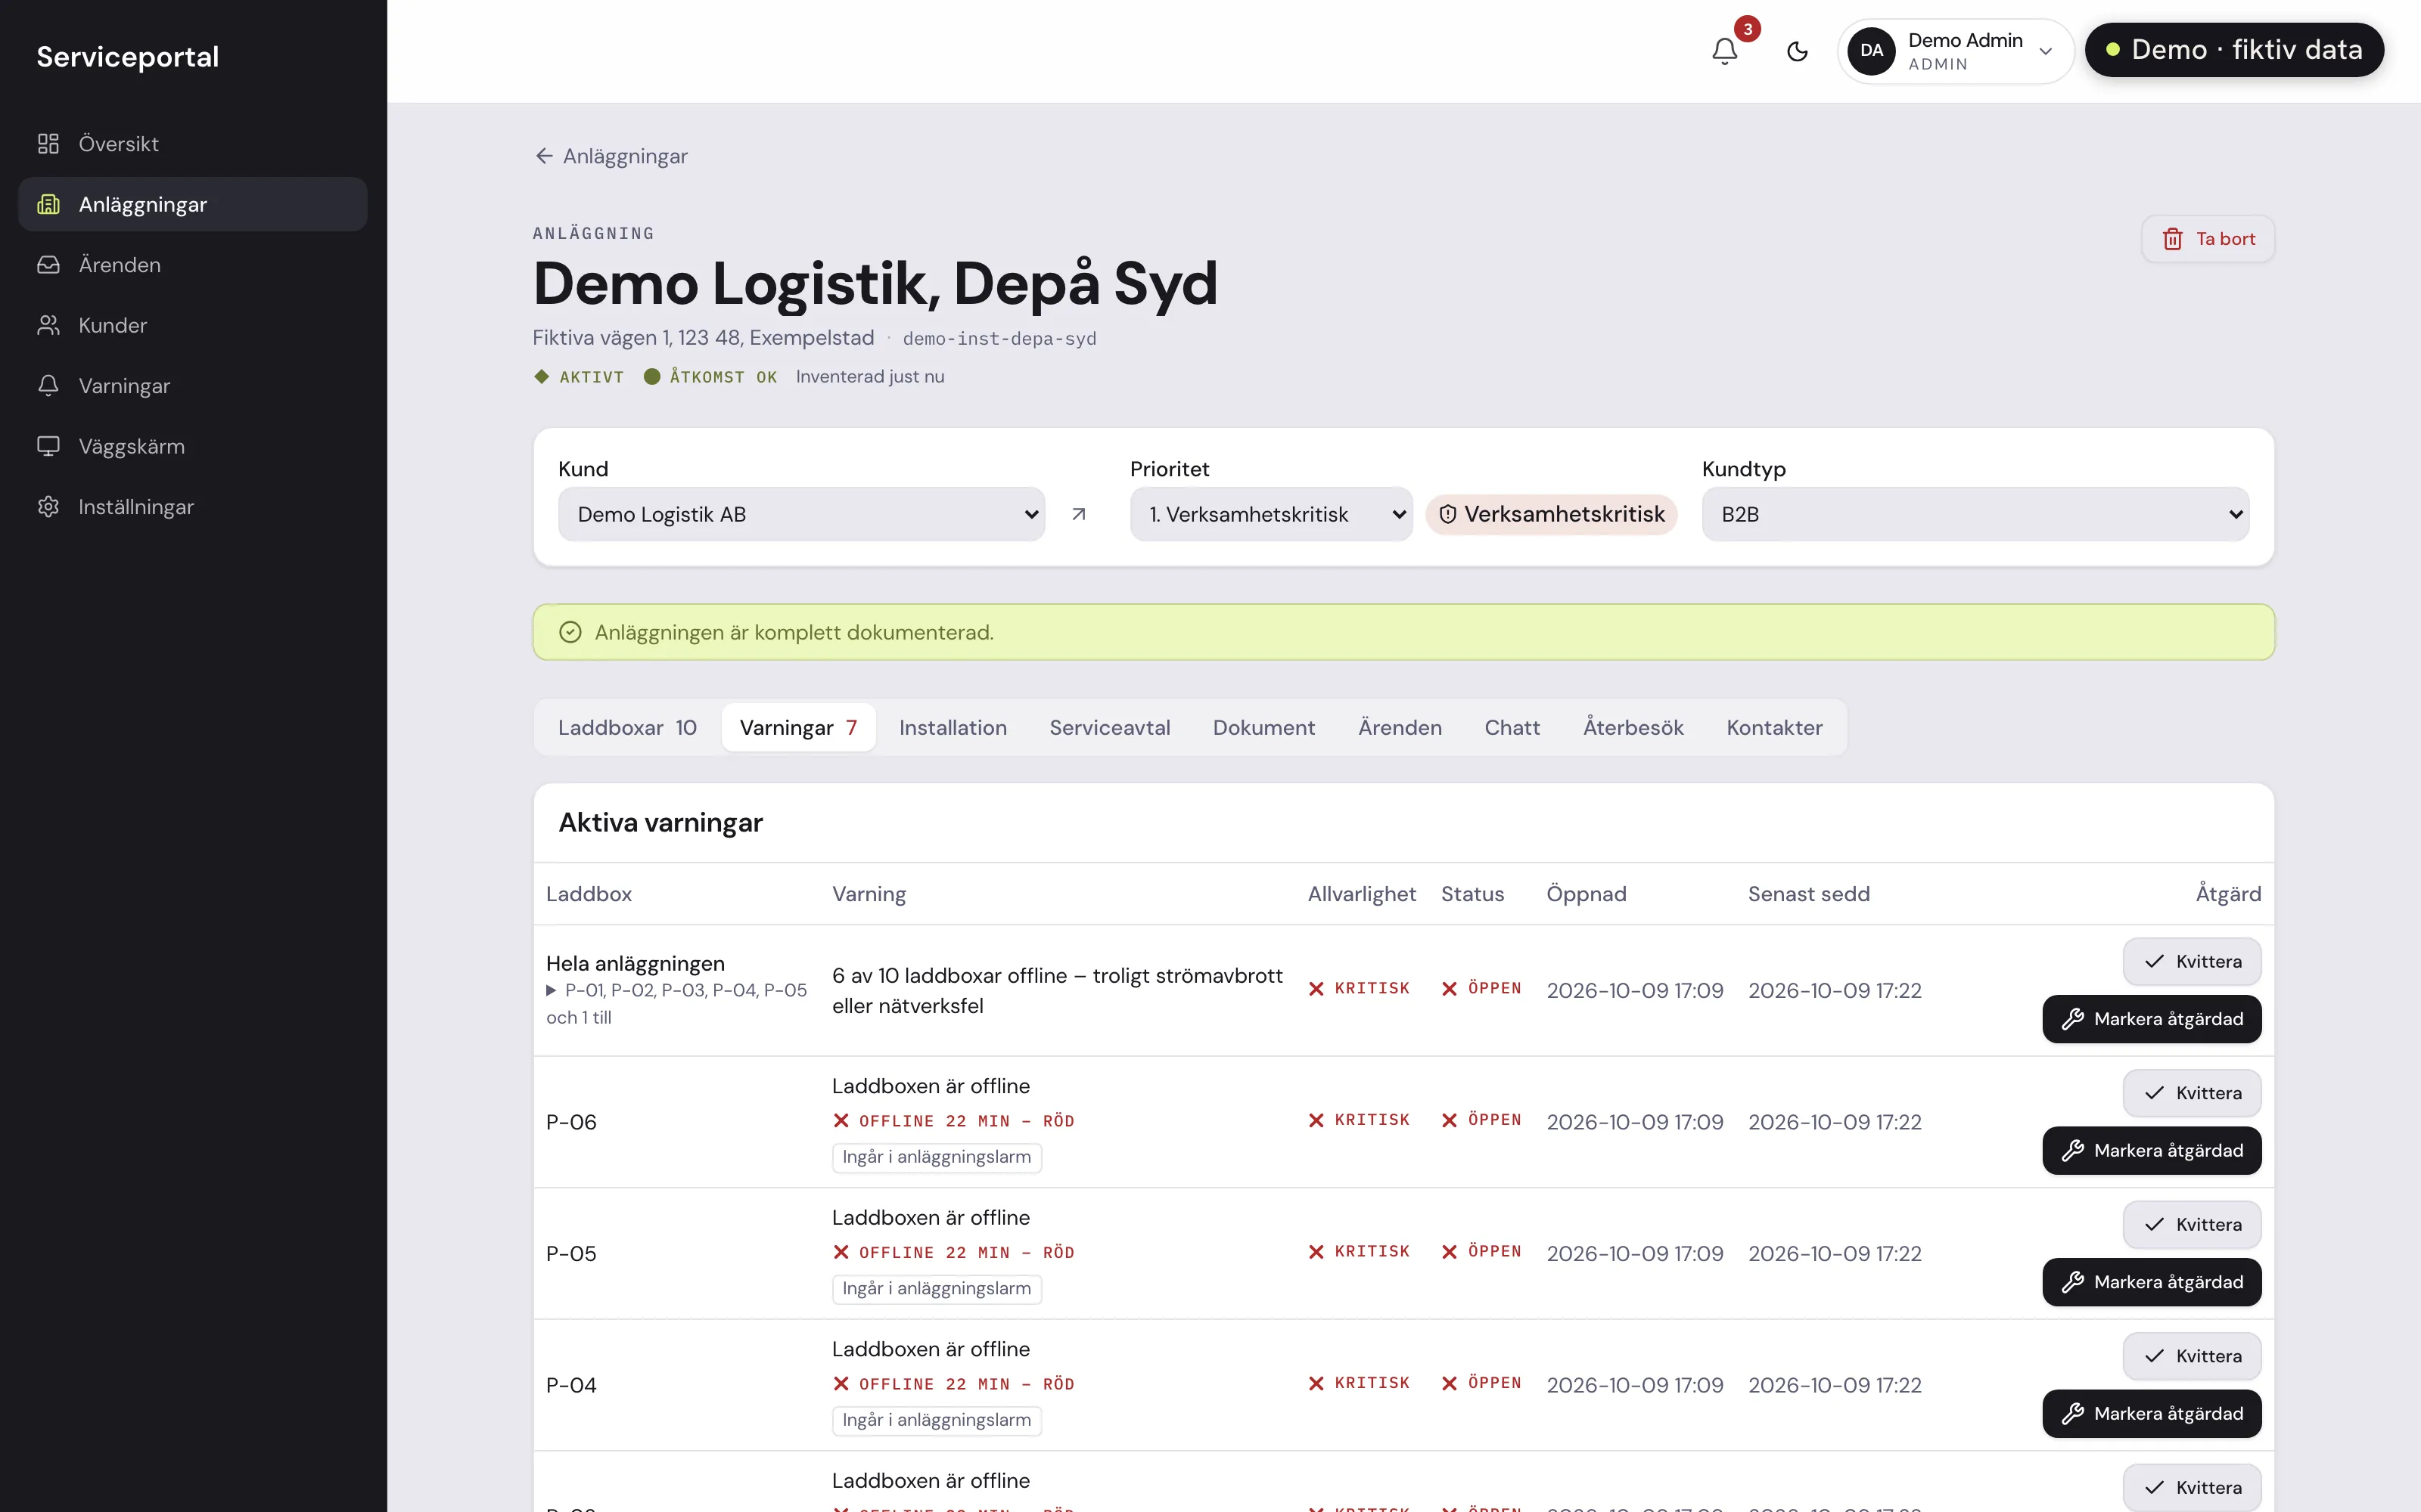Go back via the Anläggningar arrow link
Image resolution: width=2421 pixels, height=1512 pixels.
[611, 156]
